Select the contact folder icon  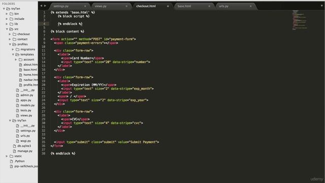[x=15, y=39]
